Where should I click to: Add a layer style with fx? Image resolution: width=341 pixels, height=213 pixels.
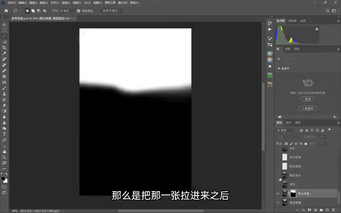[304, 210]
